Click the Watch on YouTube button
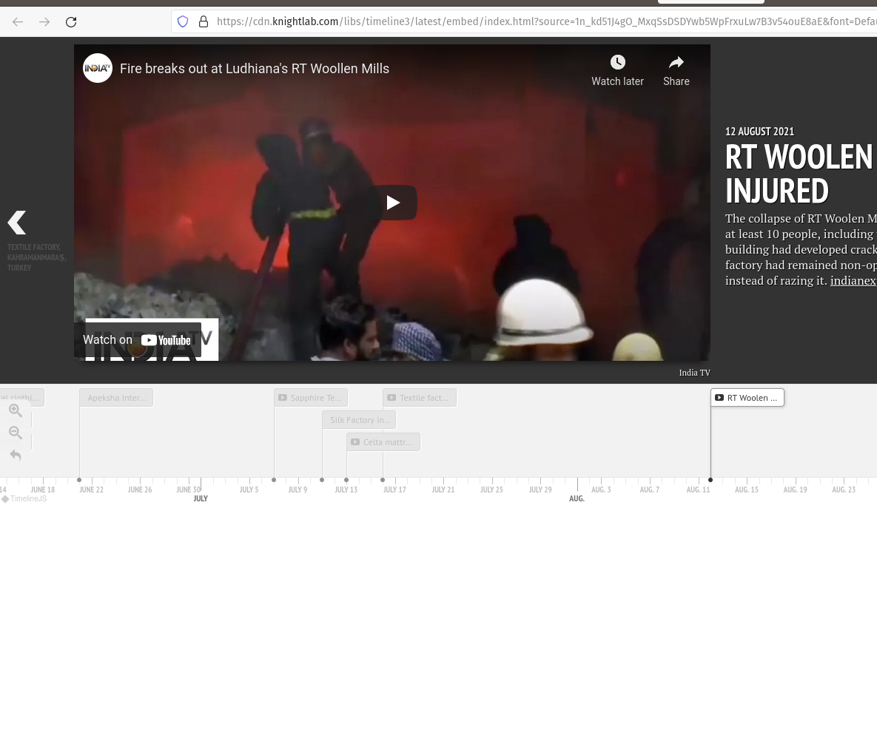Screen dimensions: 877x752 pyautogui.click(x=138, y=340)
